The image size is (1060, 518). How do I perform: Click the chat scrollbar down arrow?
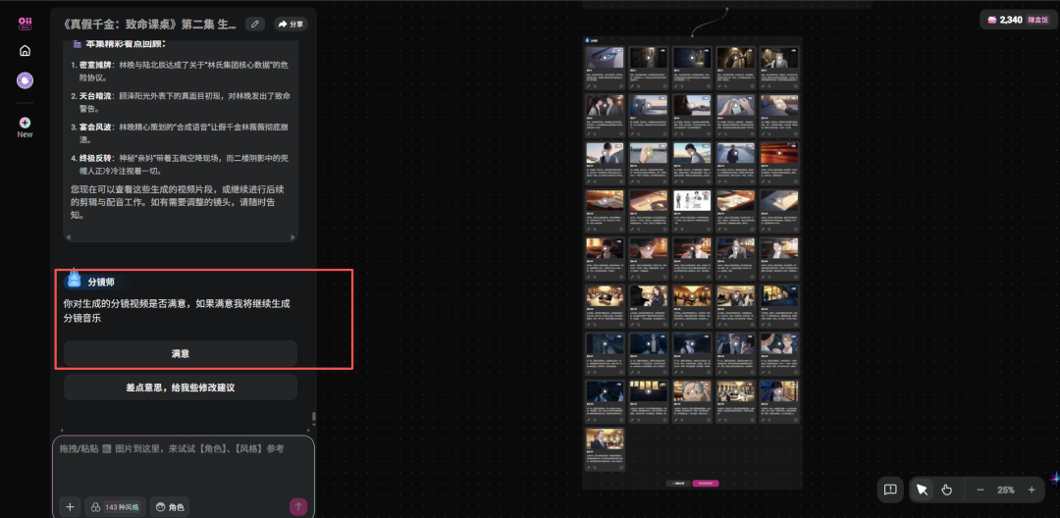(x=313, y=426)
